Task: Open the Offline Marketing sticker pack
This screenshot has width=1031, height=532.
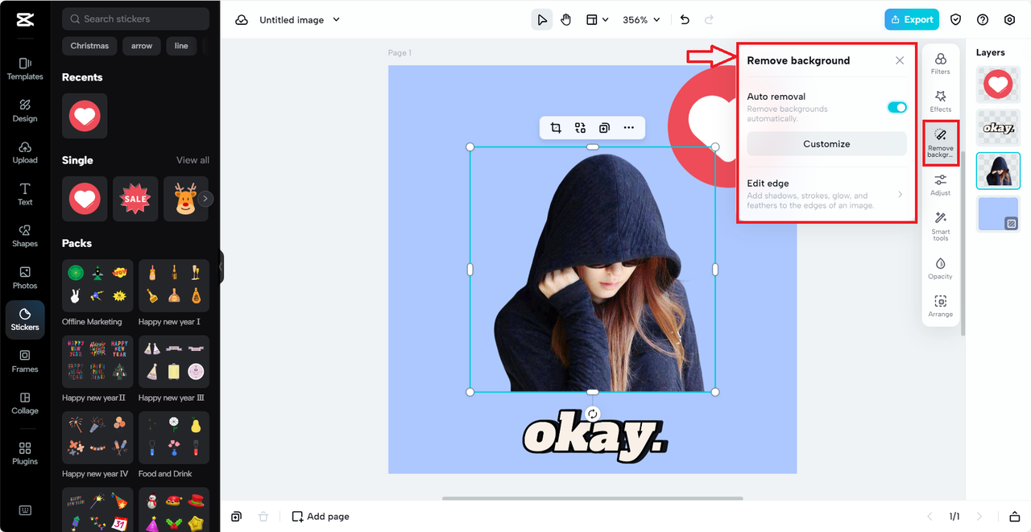Action: (x=97, y=286)
